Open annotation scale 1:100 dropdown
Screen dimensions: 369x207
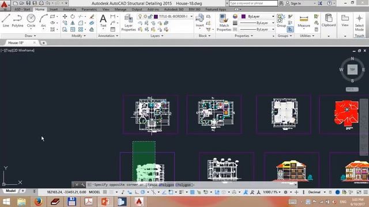pyautogui.click(x=272, y=192)
